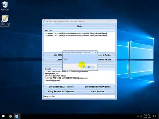Confirm the Done dialog with OK

point(89,67)
